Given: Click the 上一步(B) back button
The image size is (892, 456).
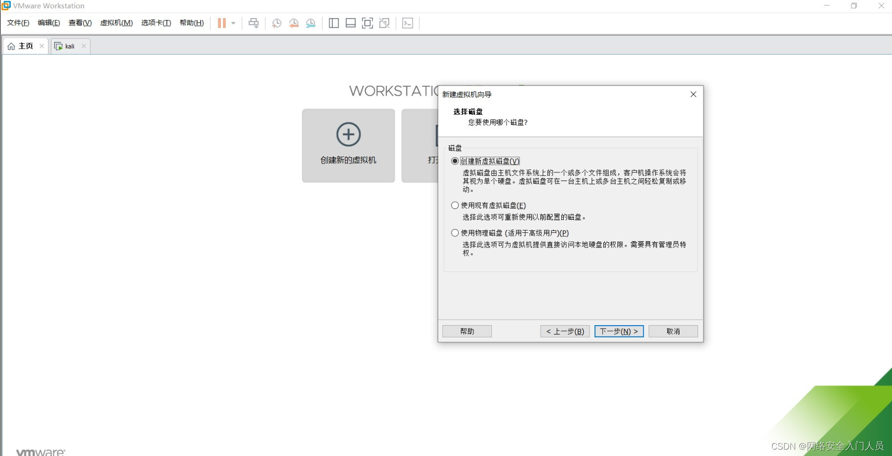Looking at the screenshot, I should point(565,331).
